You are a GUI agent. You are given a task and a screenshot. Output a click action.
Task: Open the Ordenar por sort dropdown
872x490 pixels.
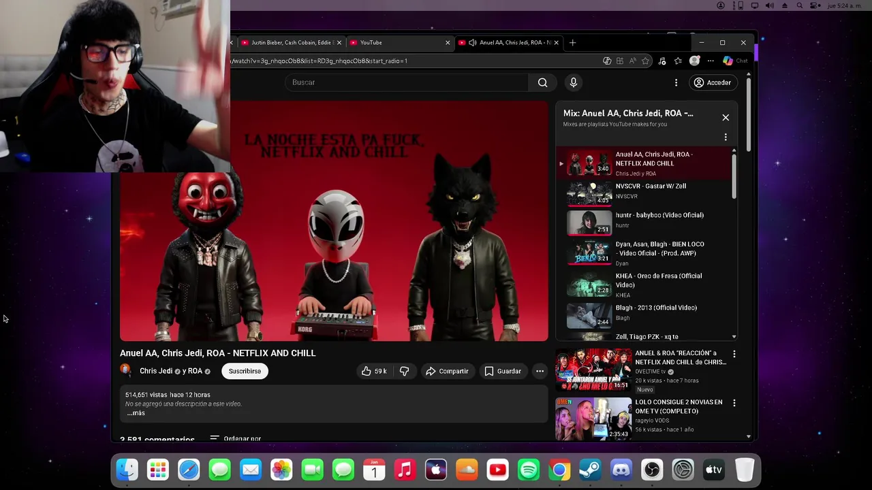236,439
